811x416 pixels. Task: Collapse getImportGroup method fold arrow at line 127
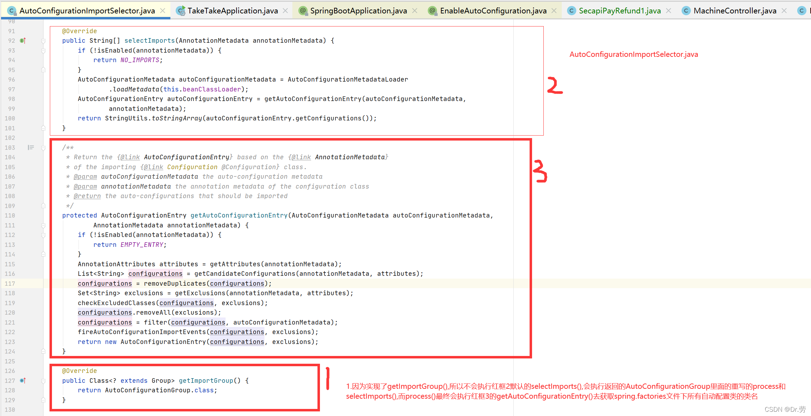(43, 381)
